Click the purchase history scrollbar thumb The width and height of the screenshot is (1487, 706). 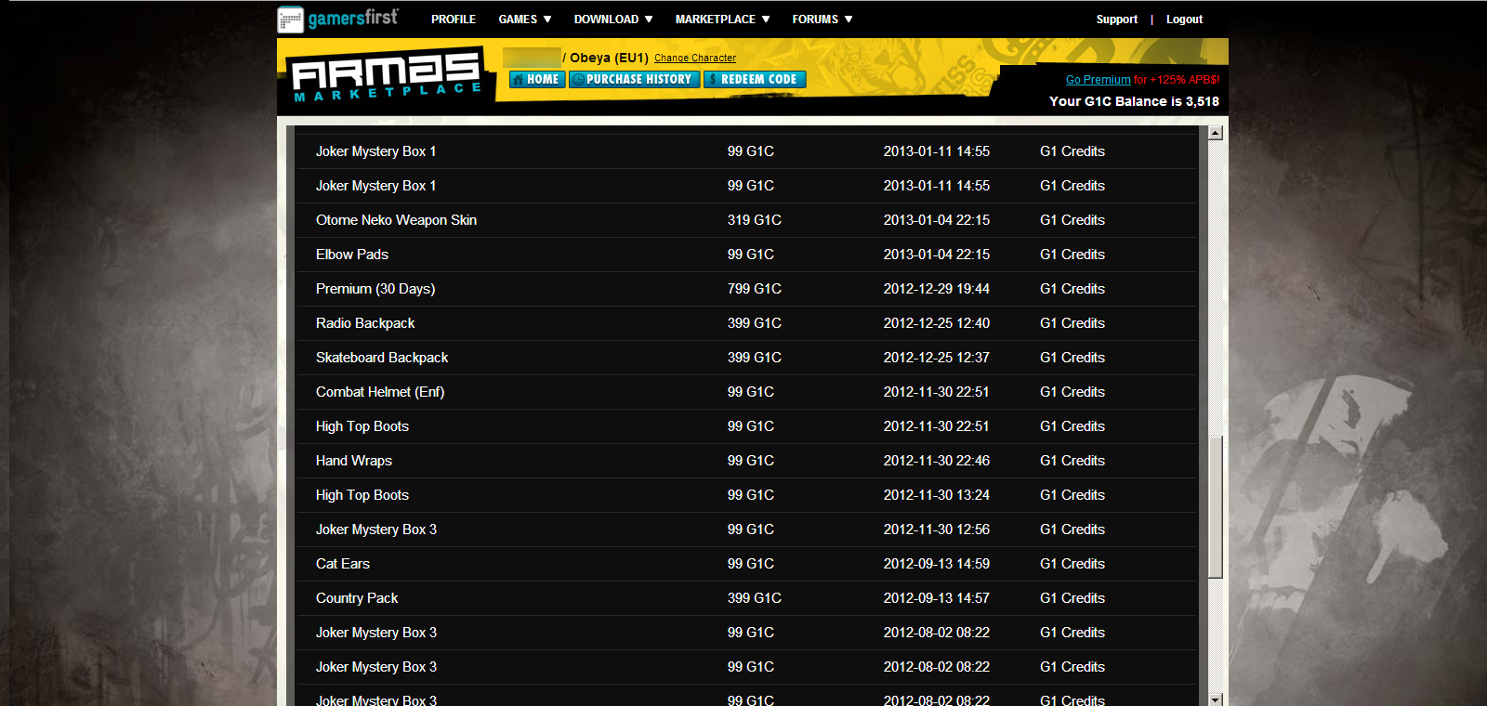[x=1215, y=506]
